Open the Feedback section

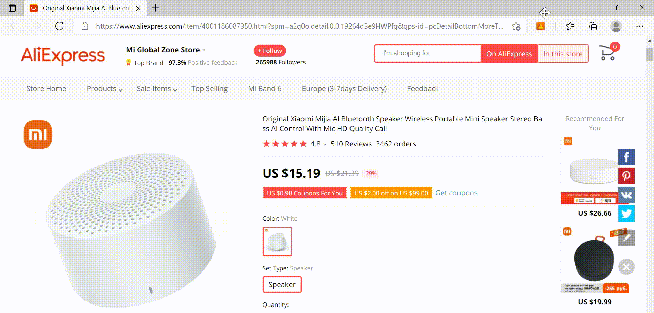[x=423, y=89]
